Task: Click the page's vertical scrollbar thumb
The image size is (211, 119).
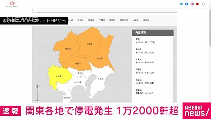Action: point(210,28)
